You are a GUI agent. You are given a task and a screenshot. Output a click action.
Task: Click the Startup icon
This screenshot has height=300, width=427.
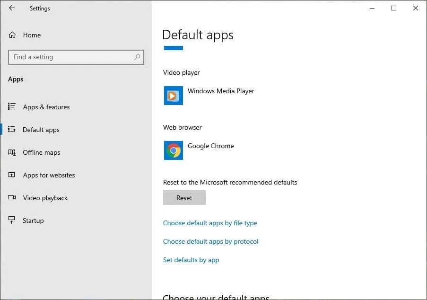click(x=12, y=220)
